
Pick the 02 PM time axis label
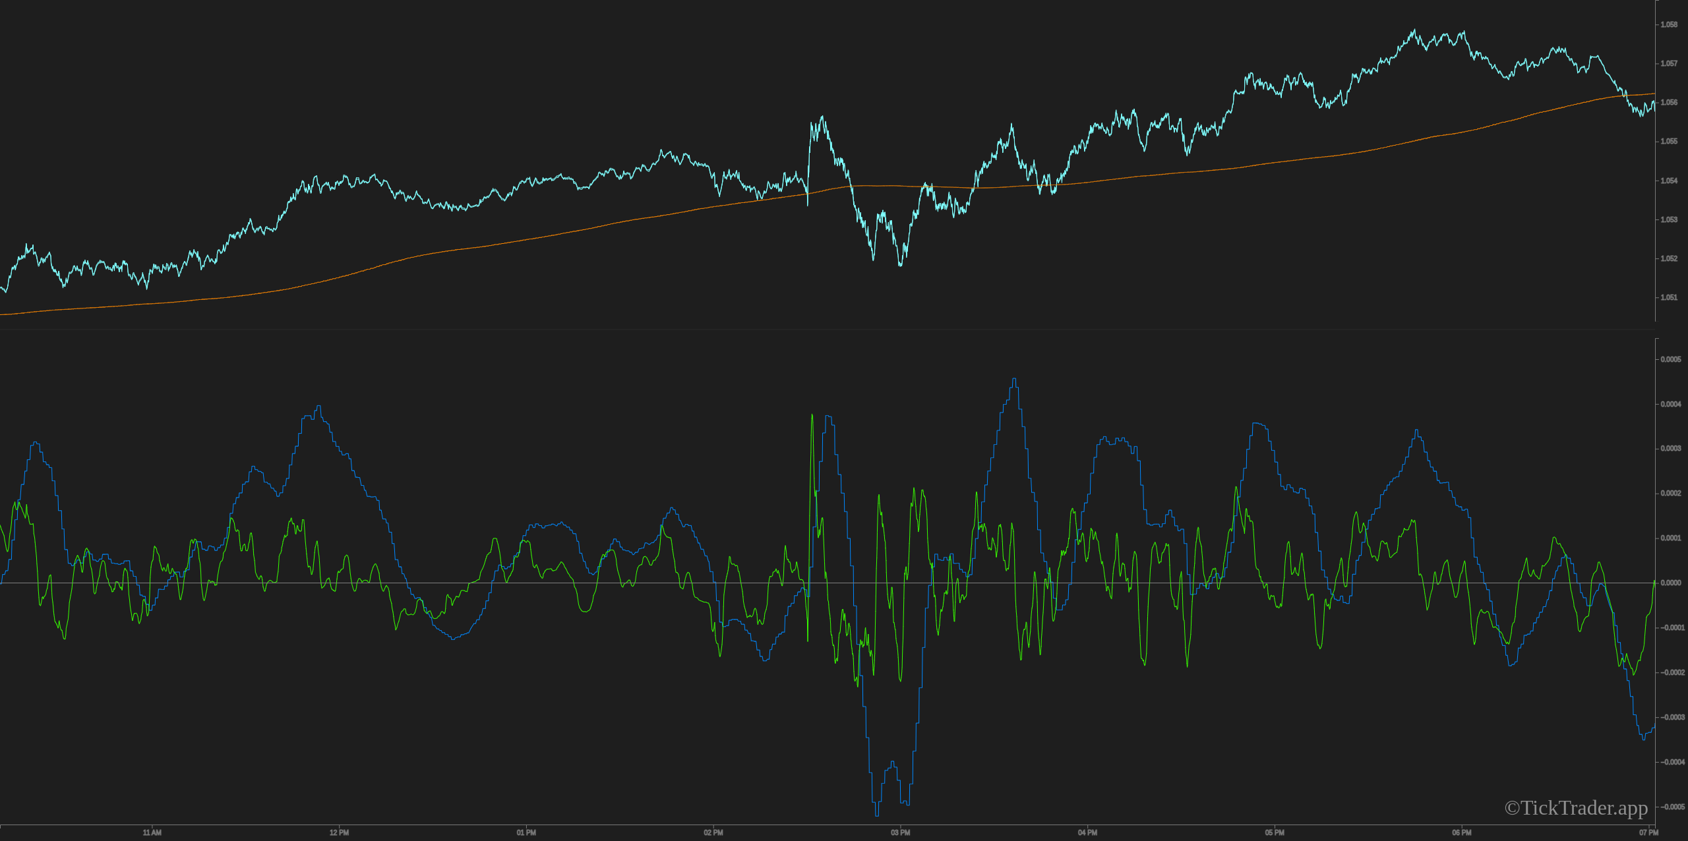(x=713, y=832)
